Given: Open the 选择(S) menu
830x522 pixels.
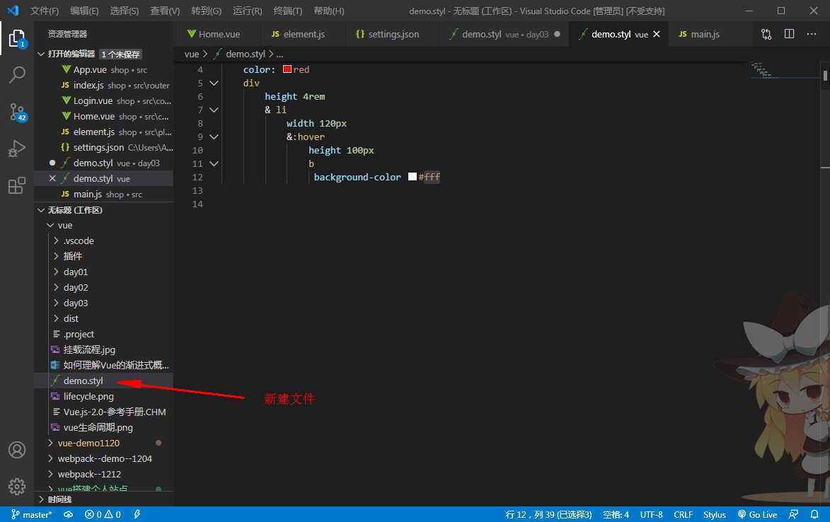Looking at the screenshot, I should pos(125,11).
